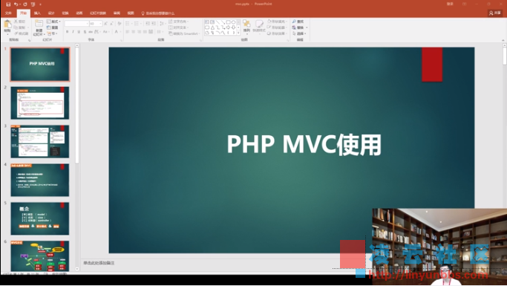Open the Change Case (Aa) dropdown
The image size is (507, 286).
point(105,32)
